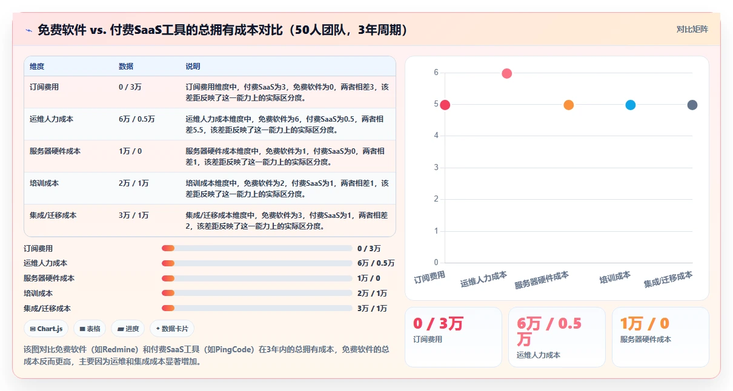The image size is (733, 391).
Task: Click the 运维人力成本 x-axis label on the chart
Action: point(483,279)
